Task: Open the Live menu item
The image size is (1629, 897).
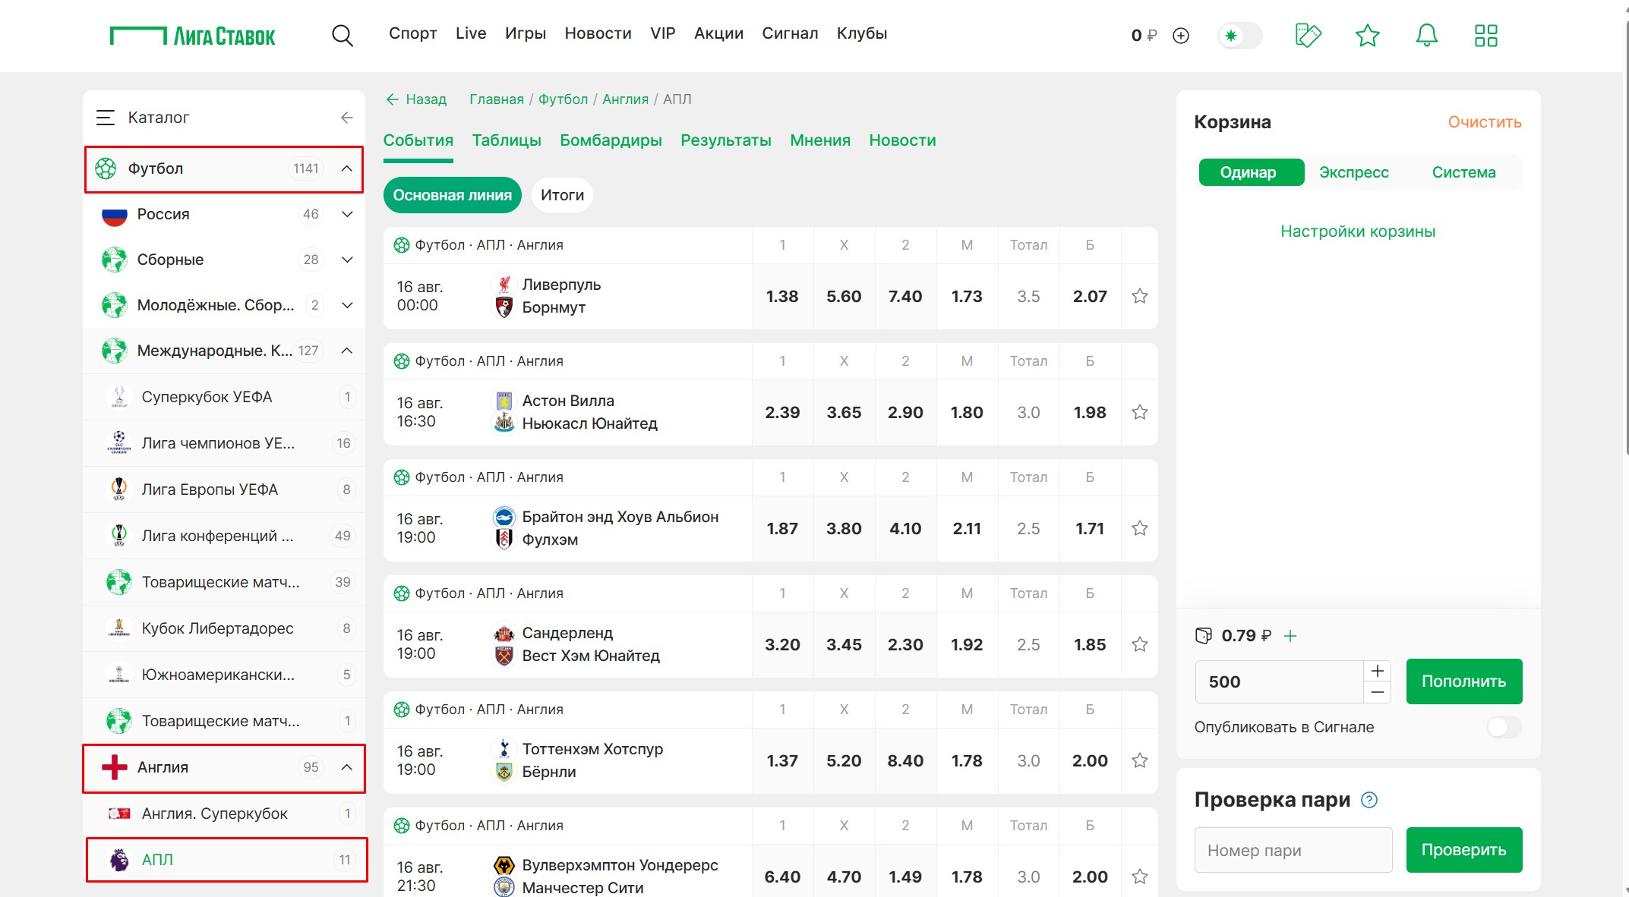Action: tap(471, 33)
